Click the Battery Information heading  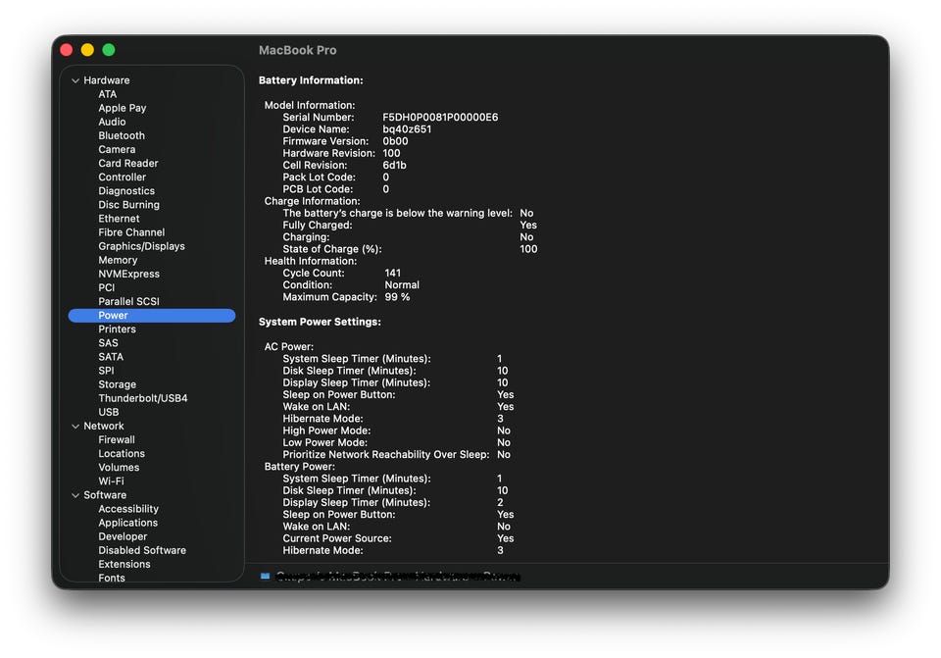pyautogui.click(x=311, y=80)
